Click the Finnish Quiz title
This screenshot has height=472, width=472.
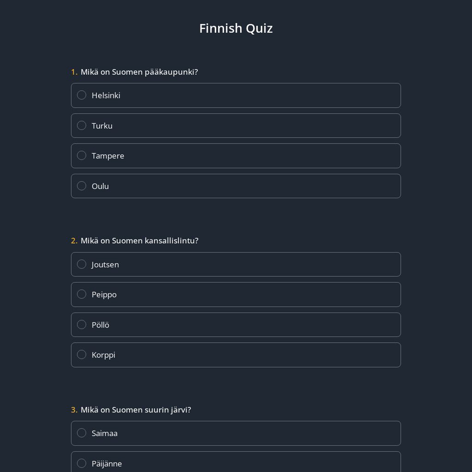pos(236,28)
